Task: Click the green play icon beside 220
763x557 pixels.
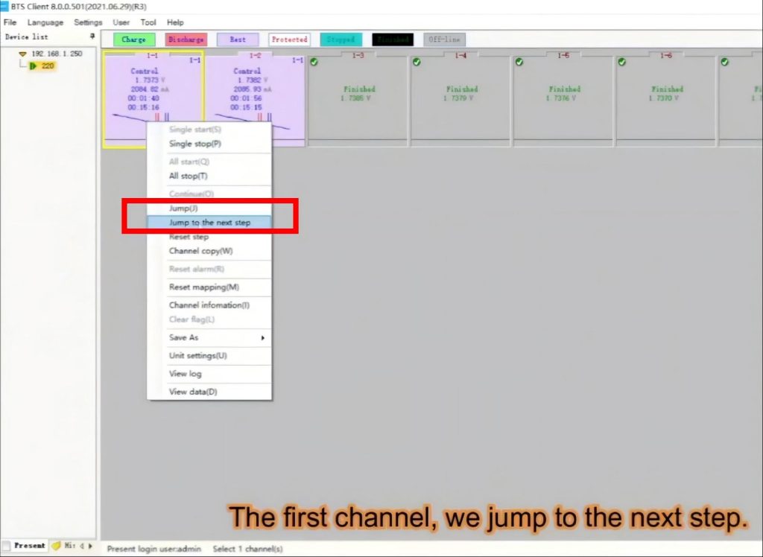Action: (x=33, y=66)
